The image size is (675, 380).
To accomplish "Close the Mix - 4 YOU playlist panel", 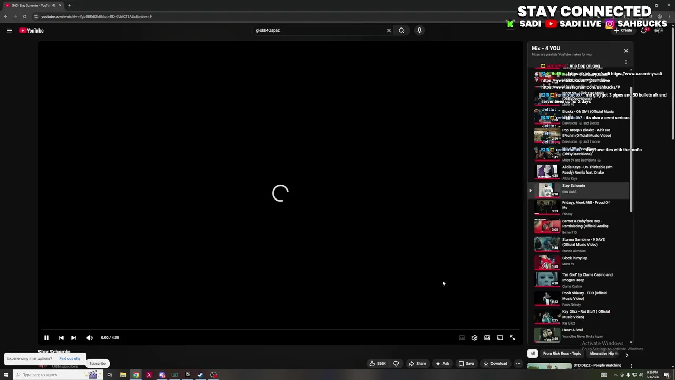I will (x=626, y=51).
